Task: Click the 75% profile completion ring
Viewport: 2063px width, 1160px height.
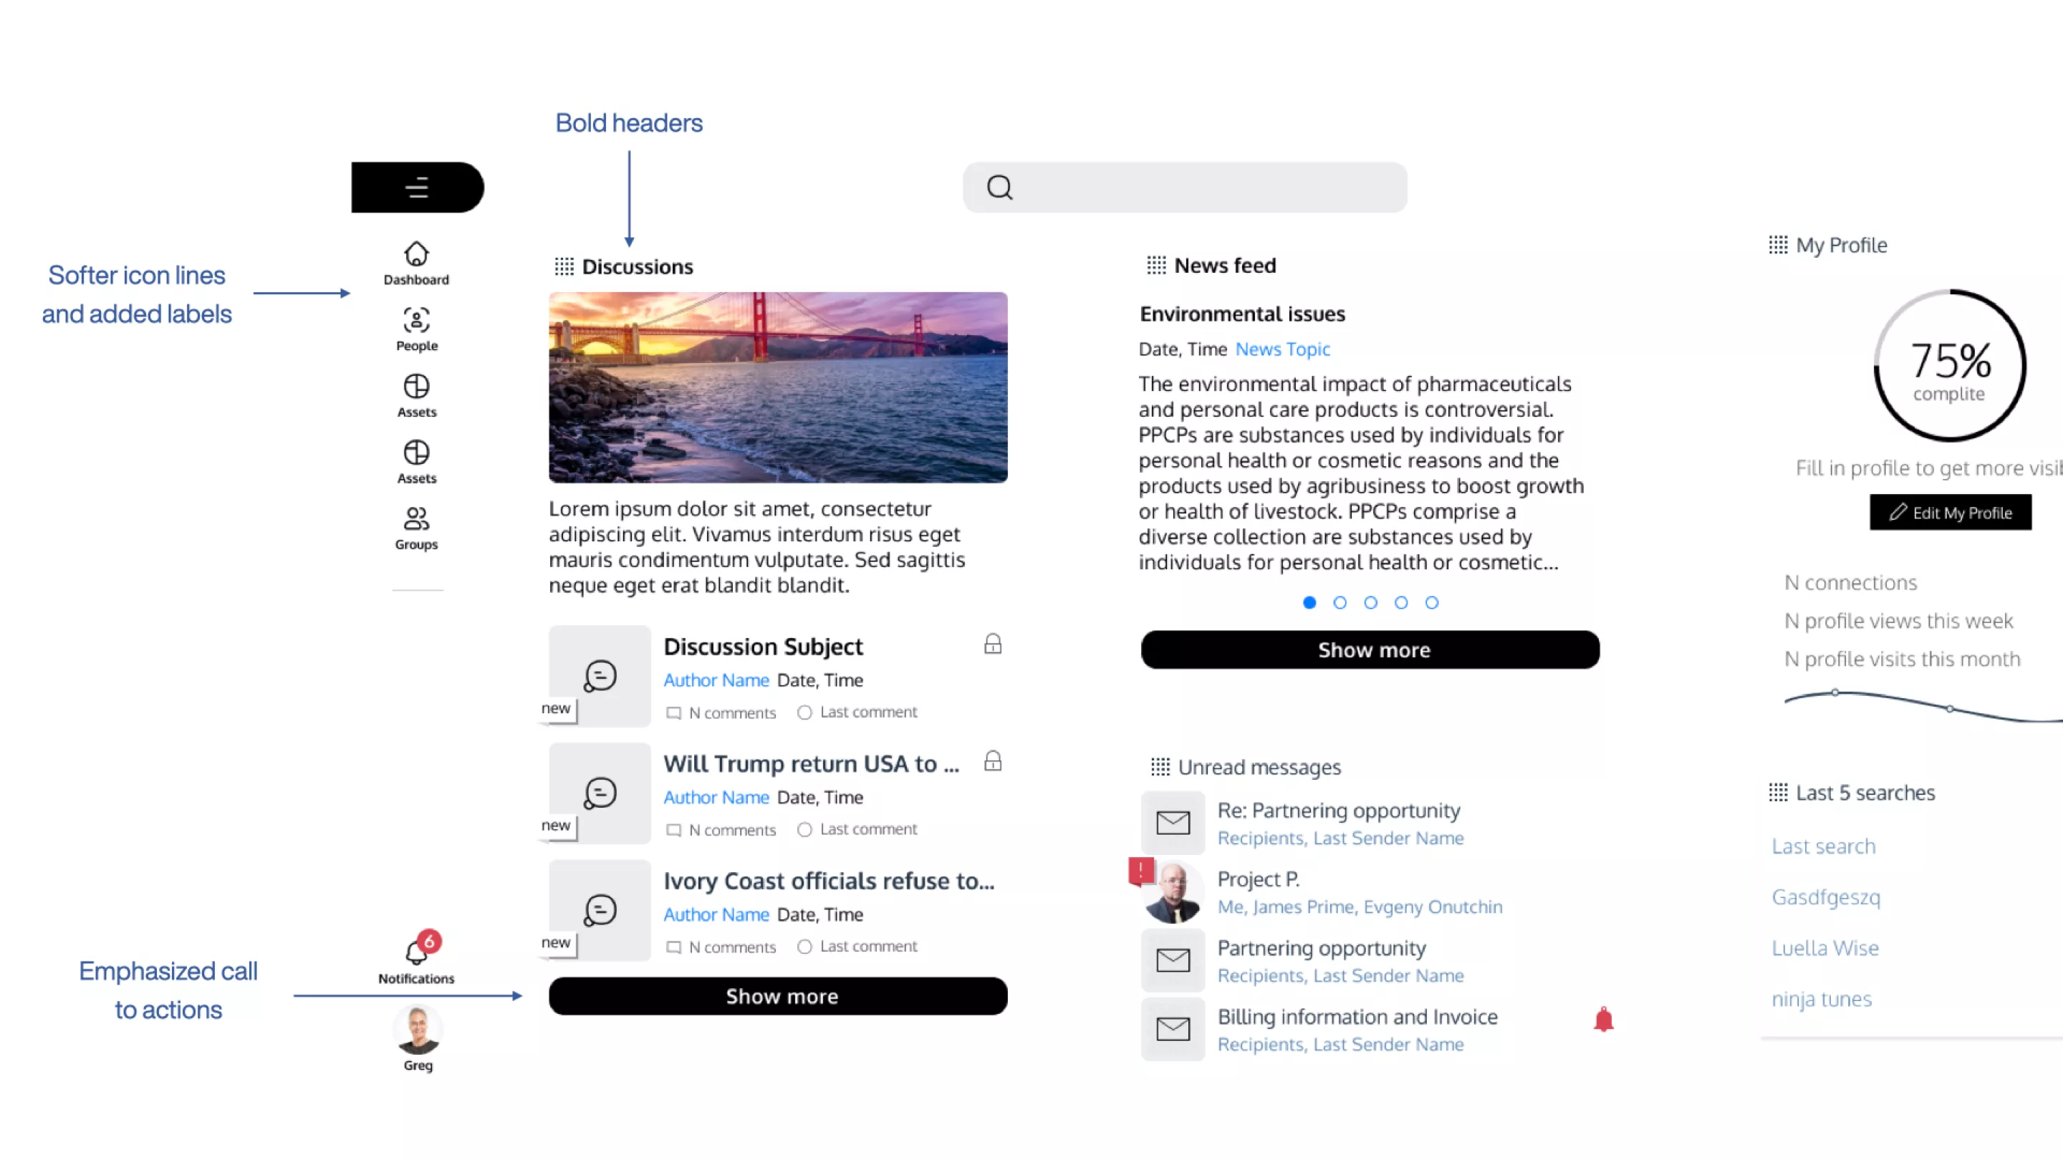Action: [x=1950, y=365]
